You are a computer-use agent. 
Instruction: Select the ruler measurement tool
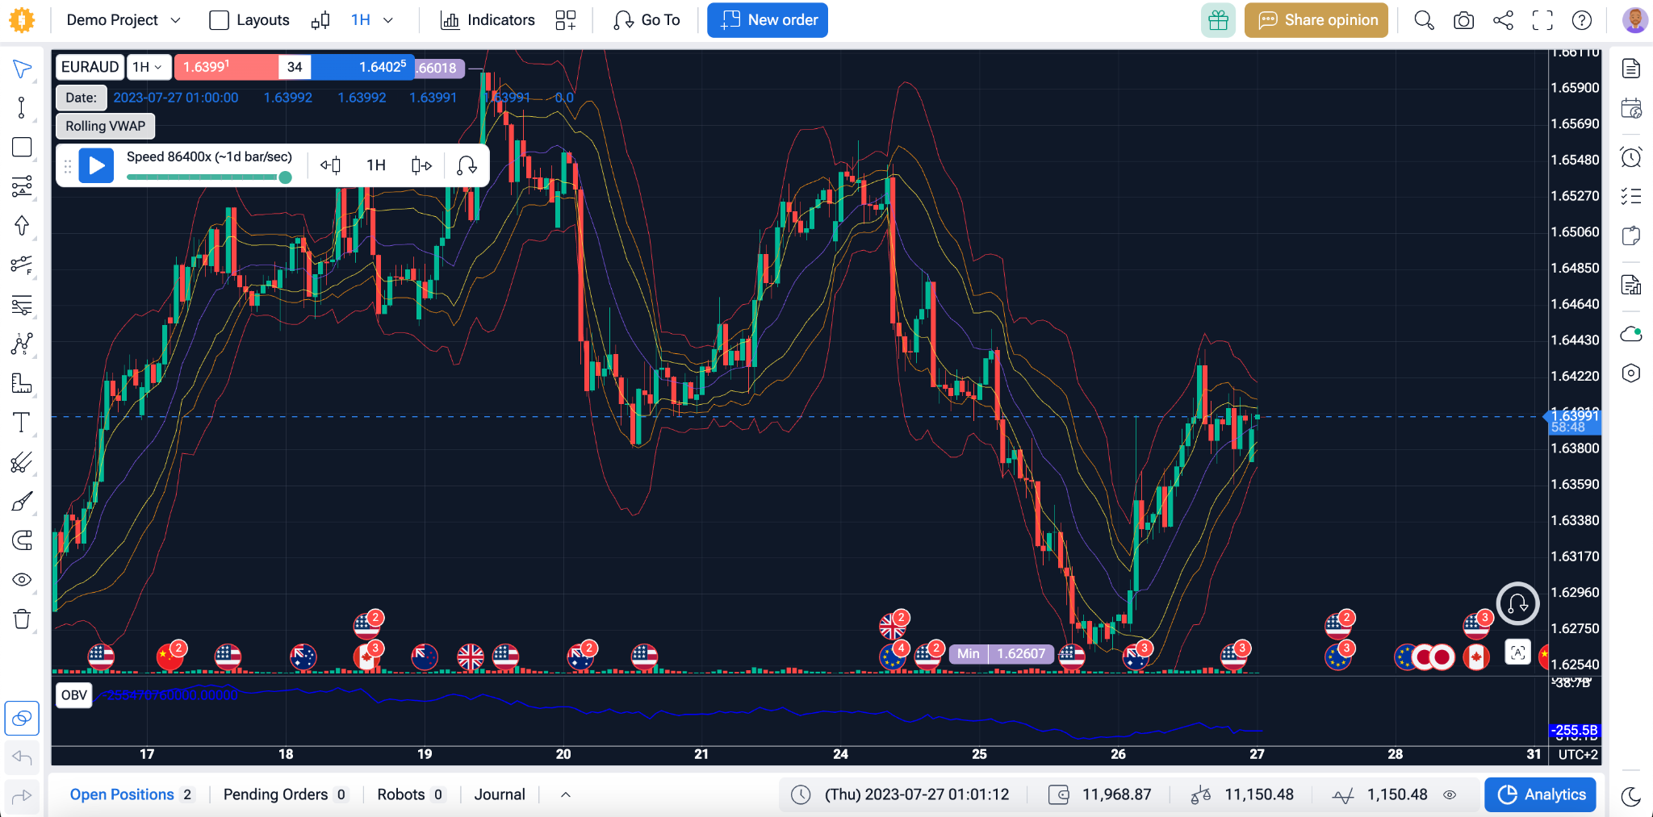[22, 383]
